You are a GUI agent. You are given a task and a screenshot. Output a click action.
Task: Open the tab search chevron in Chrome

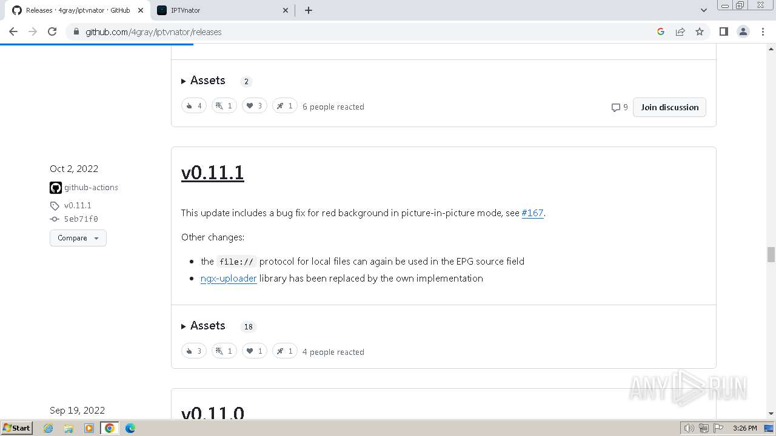703,10
